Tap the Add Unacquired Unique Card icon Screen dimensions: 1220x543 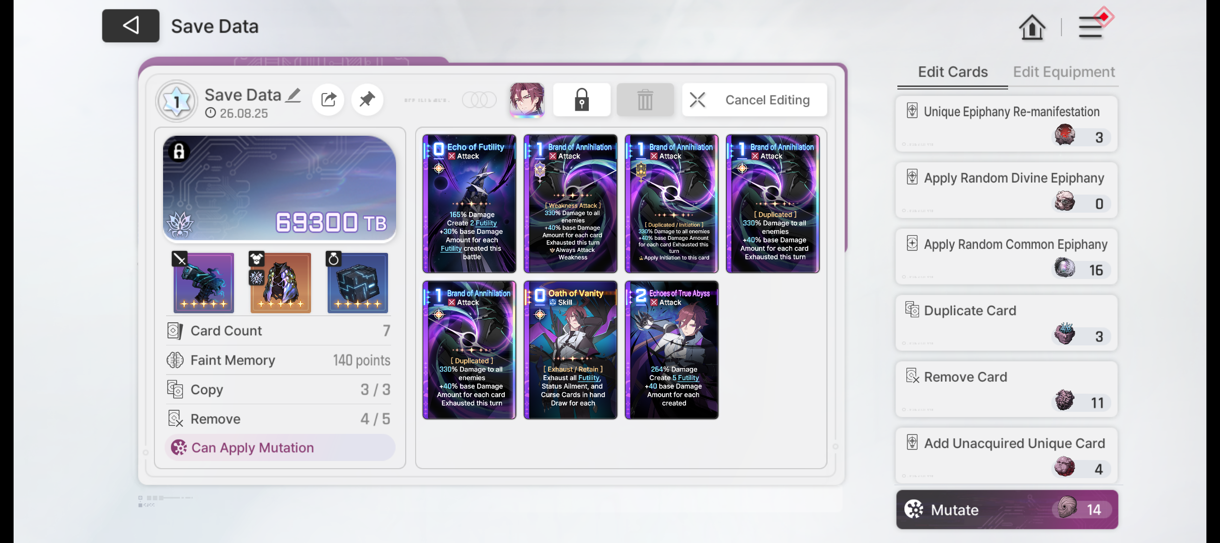click(912, 442)
